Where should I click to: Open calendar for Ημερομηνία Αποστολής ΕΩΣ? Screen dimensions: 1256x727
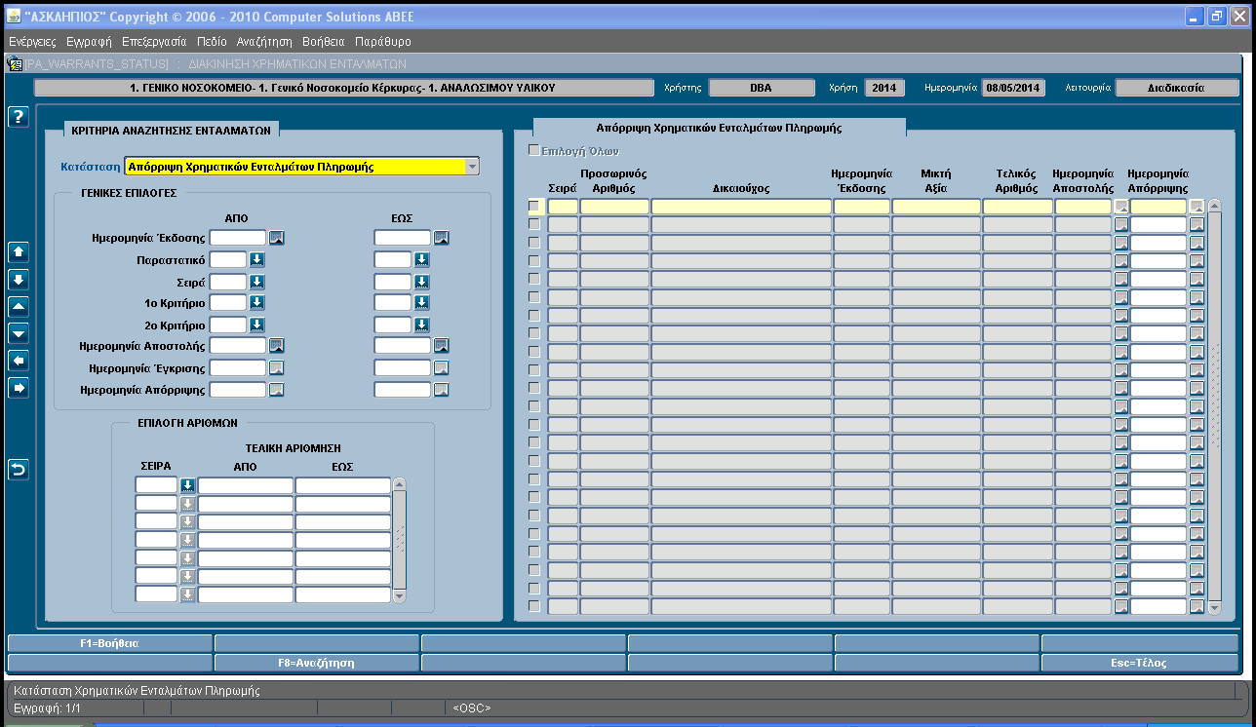click(x=441, y=345)
